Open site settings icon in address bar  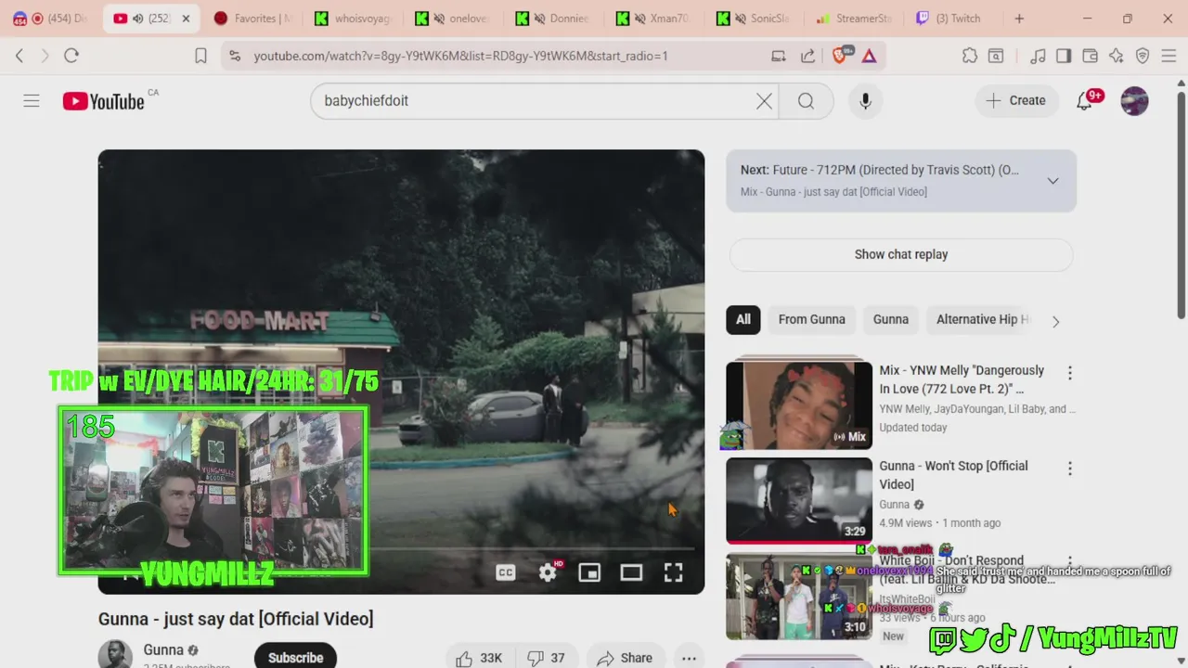coord(235,56)
